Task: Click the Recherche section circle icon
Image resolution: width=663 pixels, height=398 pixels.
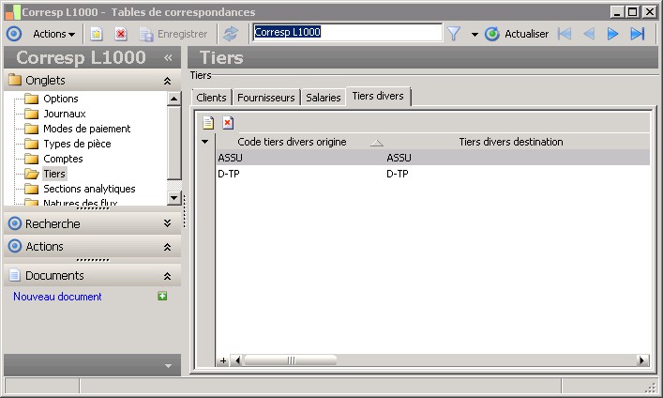Action: tap(15, 223)
